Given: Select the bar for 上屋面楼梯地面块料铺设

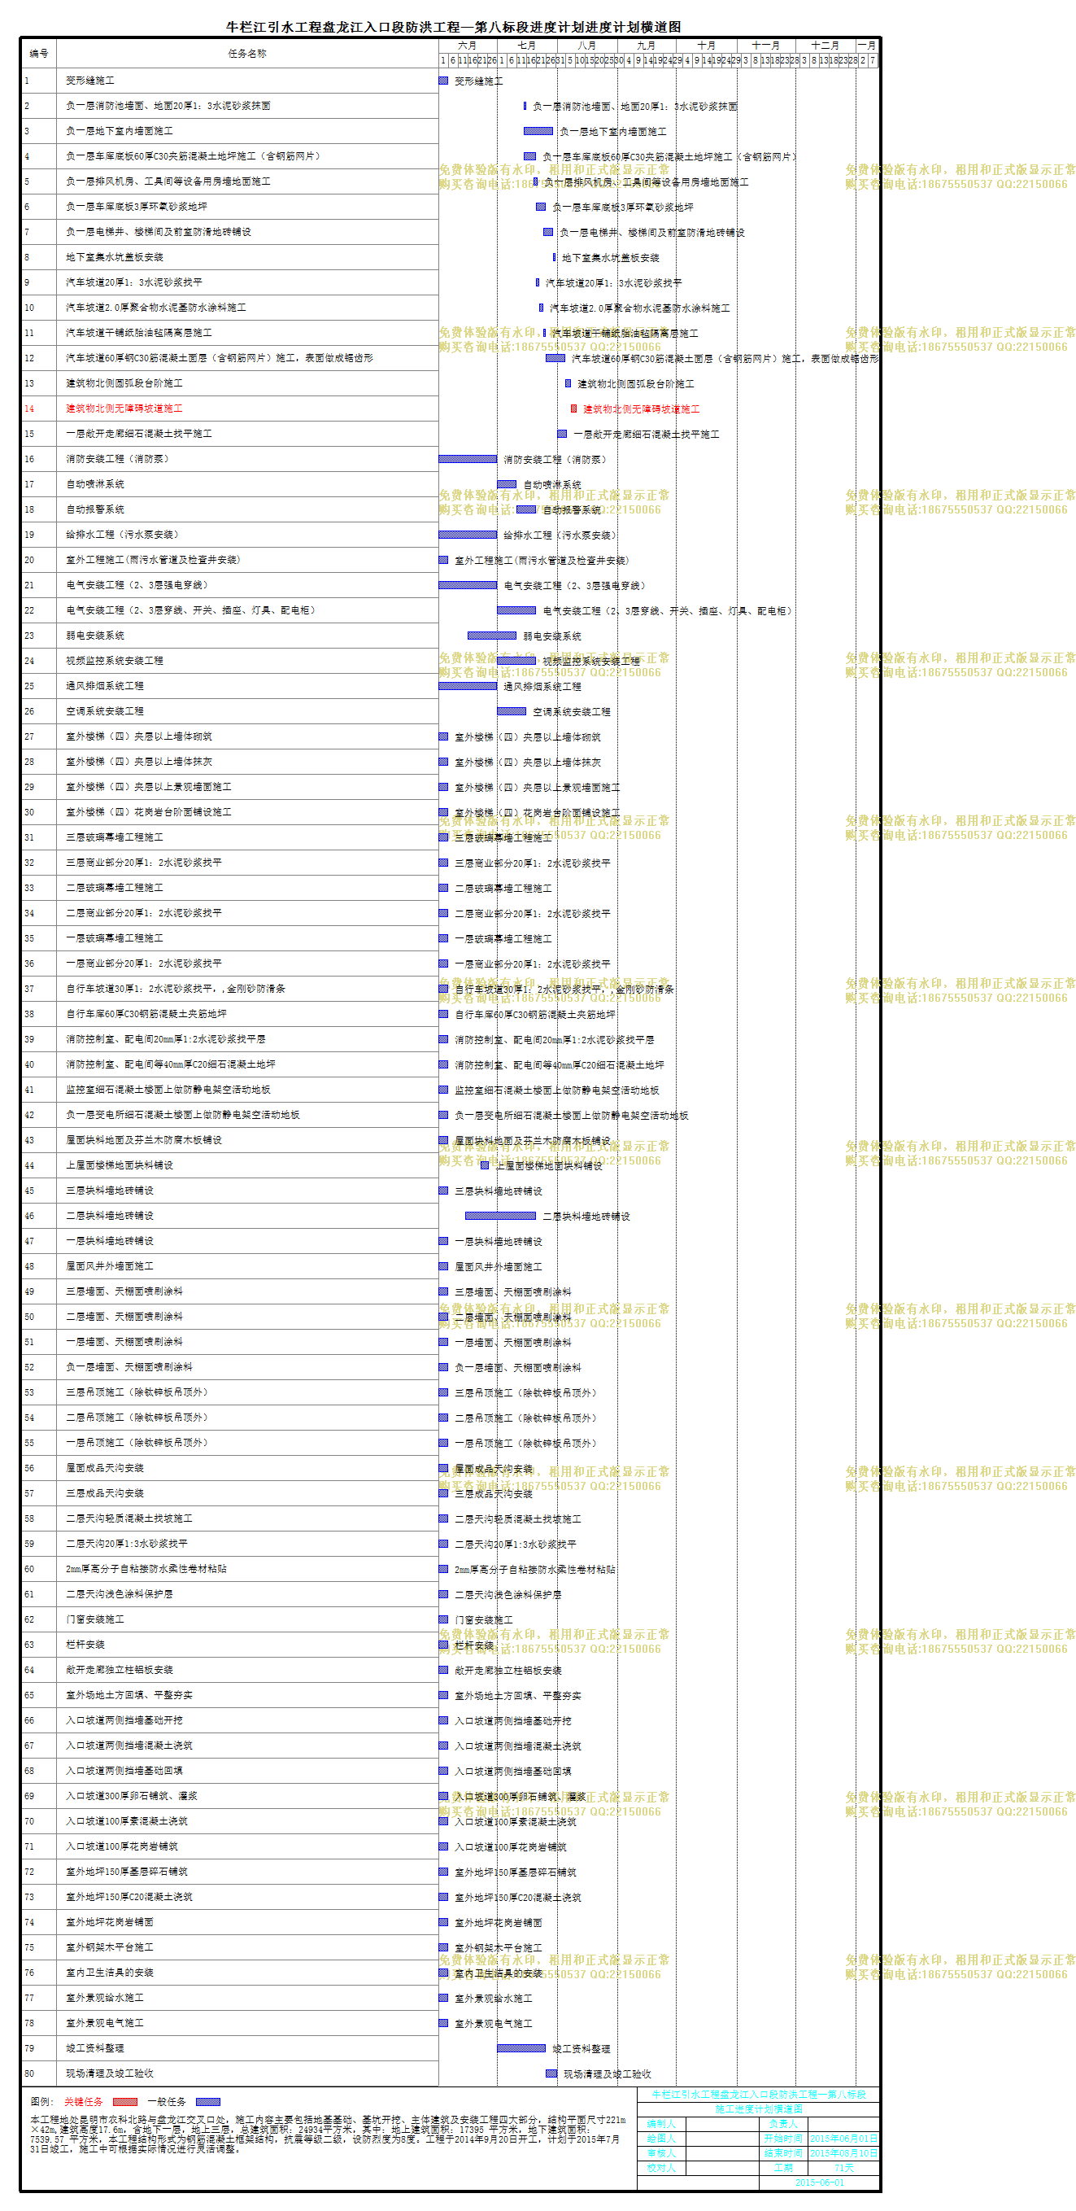Looking at the screenshot, I should click(485, 1164).
